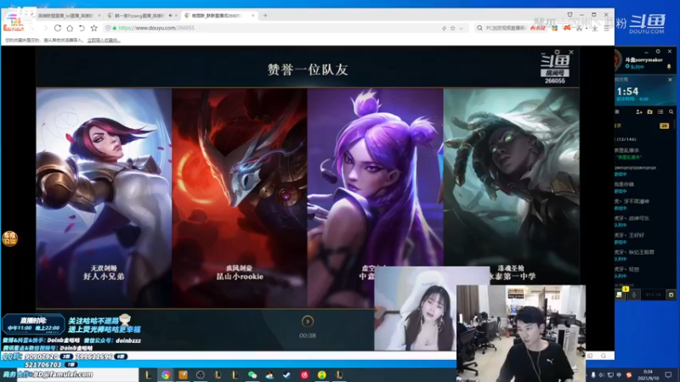Click the Douyu room number 266055 logo overlay
The height and width of the screenshot is (382, 680).
(x=555, y=68)
